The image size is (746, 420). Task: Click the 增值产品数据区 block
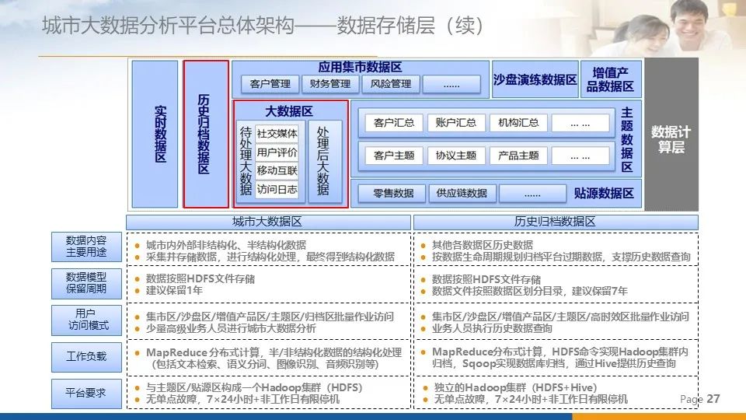(611, 79)
